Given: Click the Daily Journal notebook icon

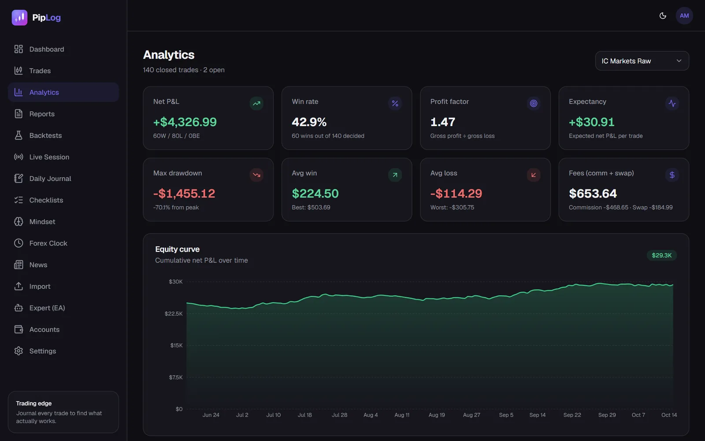Looking at the screenshot, I should click(19, 179).
